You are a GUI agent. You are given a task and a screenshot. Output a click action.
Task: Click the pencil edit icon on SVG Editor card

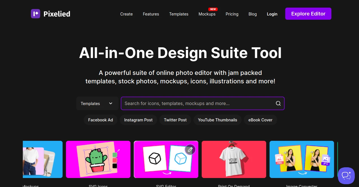(x=190, y=150)
